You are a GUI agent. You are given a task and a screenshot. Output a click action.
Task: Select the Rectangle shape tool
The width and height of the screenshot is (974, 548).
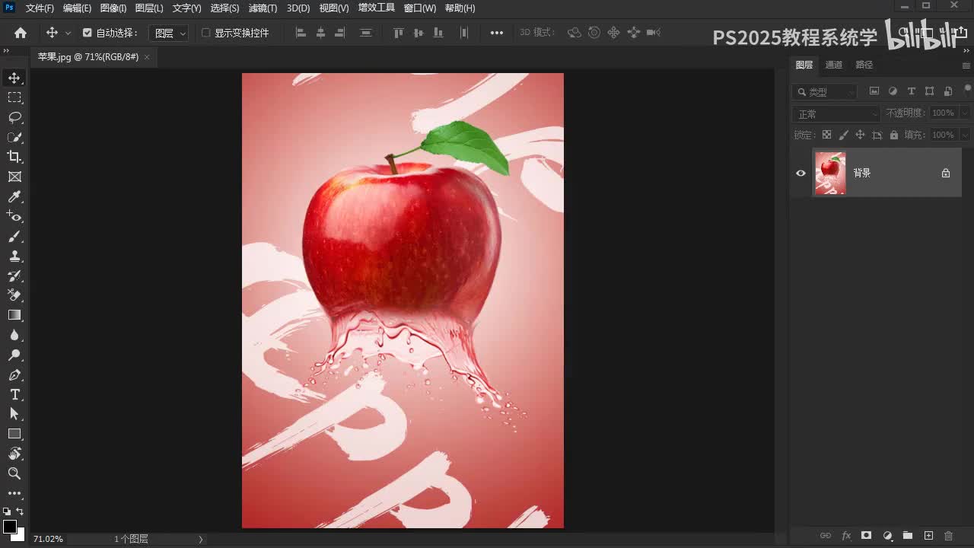[14, 434]
